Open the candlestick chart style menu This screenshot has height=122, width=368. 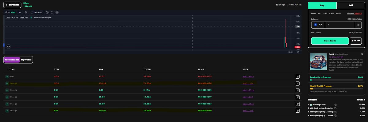pyautogui.click(x=25, y=12)
